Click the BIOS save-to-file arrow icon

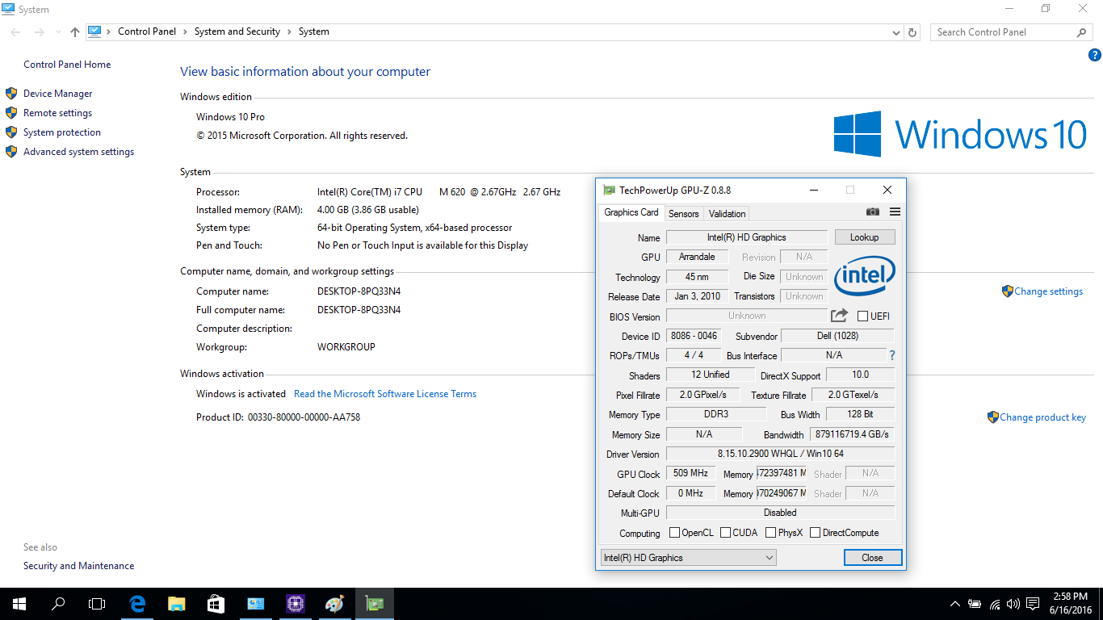pyautogui.click(x=840, y=316)
